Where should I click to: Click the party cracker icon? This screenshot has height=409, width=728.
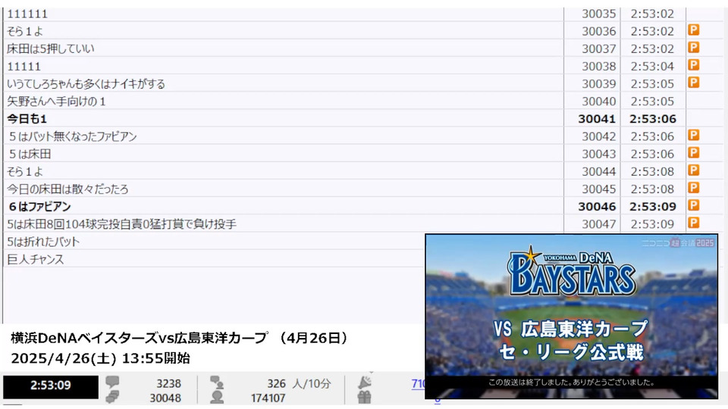[365, 382]
